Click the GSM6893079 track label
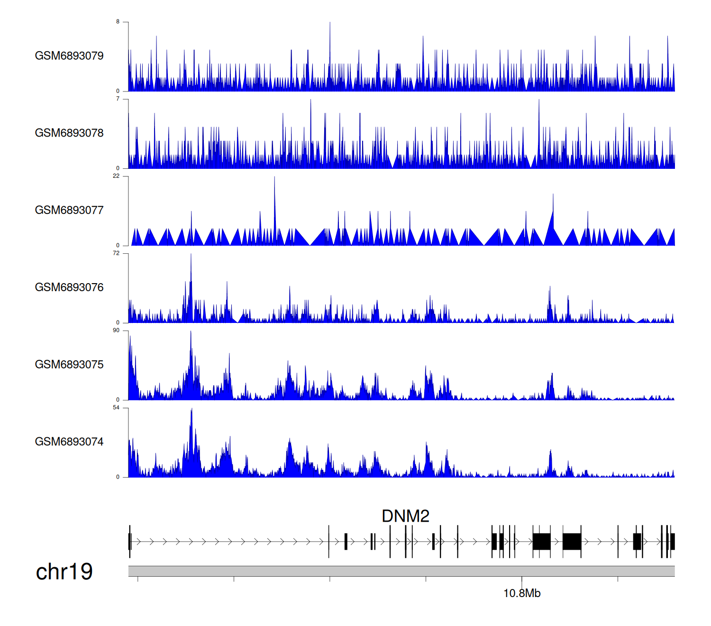 coord(69,56)
